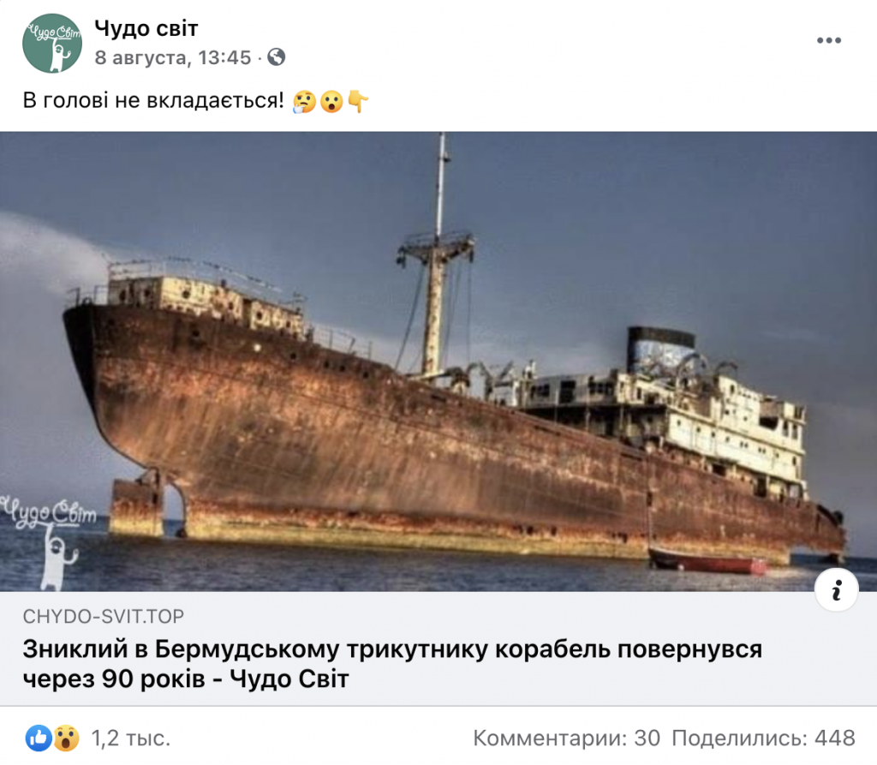The width and height of the screenshot is (877, 765).
Task: Open the link info "i" icon
Action: [837, 590]
